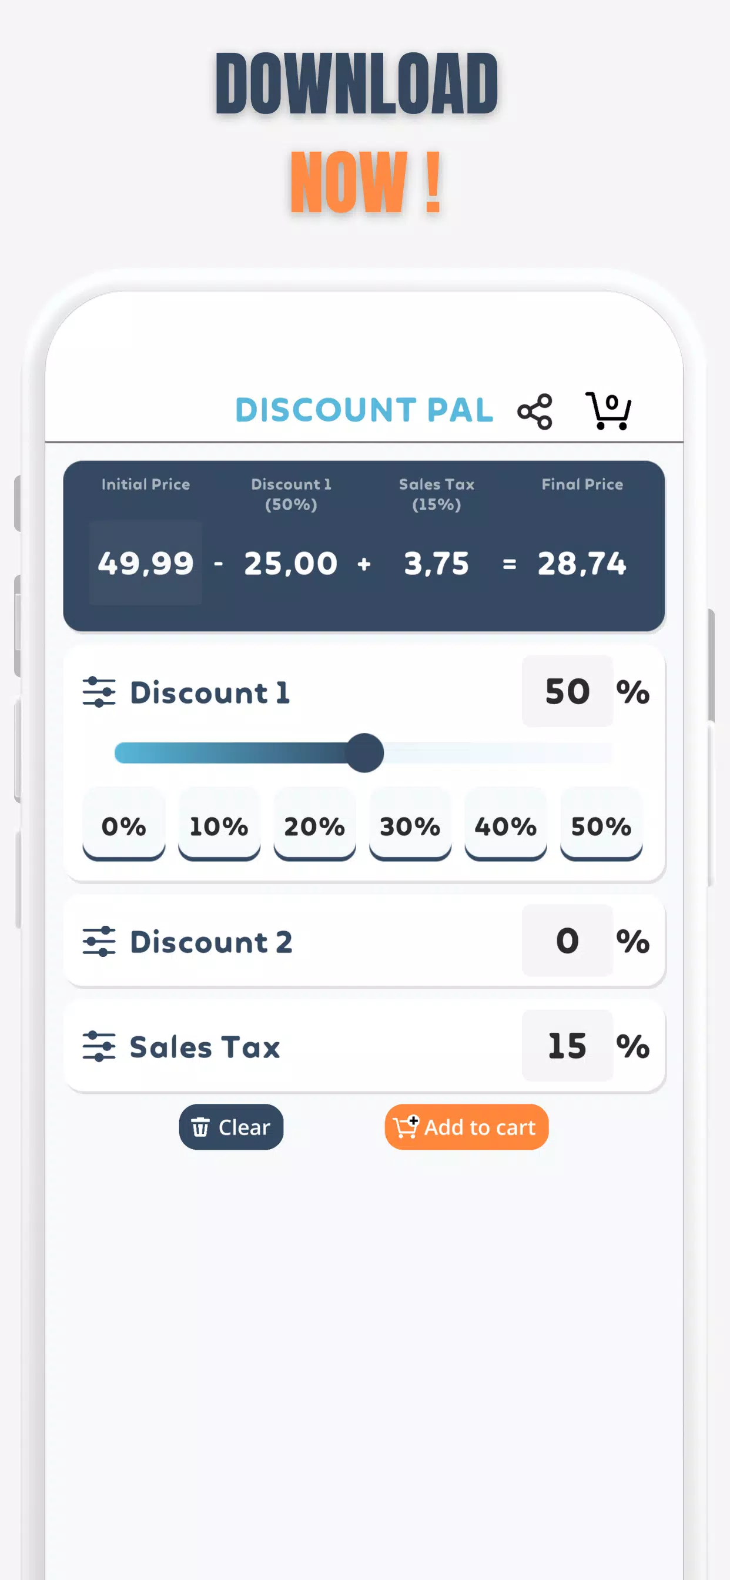
Task: Edit the Initial Price value field
Action: pyautogui.click(x=145, y=563)
